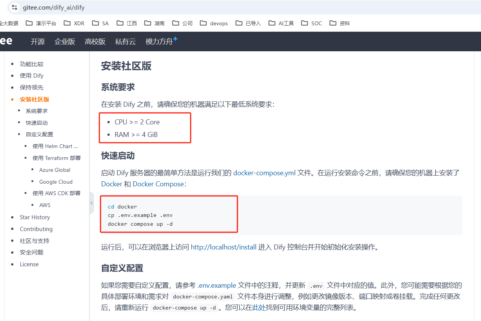
Task: Jump to the 快速启动 section in sidebar
Action: tap(37, 123)
